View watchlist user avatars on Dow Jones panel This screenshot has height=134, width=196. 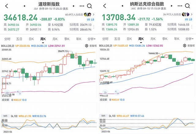click(x=88, y=15)
